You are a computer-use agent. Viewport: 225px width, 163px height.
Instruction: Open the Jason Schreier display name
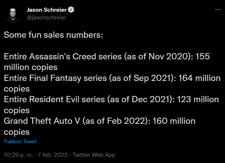[x=46, y=10]
